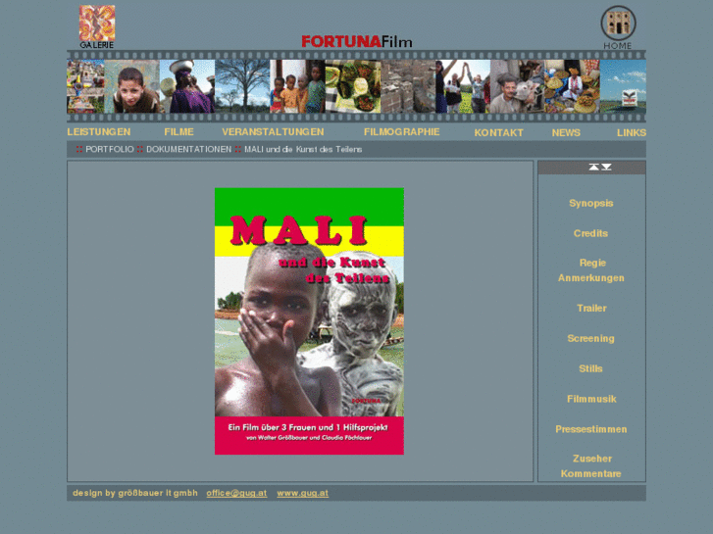Open the Synopsis section
Image resolution: width=713 pixels, height=534 pixels.
tap(591, 203)
